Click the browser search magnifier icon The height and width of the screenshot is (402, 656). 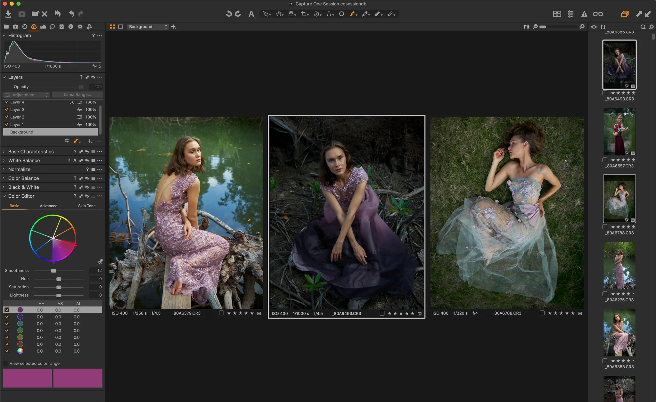point(643,27)
